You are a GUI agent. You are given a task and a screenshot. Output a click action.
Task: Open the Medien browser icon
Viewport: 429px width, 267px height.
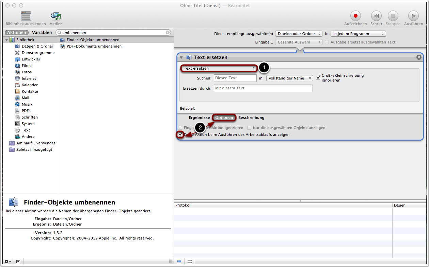click(x=56, y=16)
